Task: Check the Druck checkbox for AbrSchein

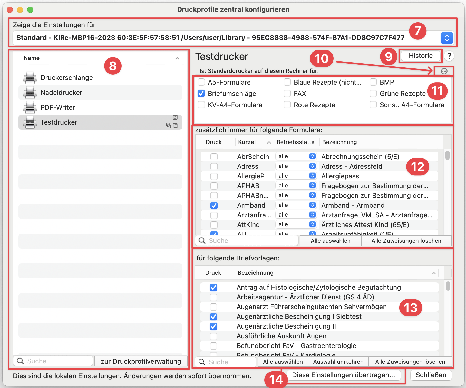Action: (x=214, y=157)
